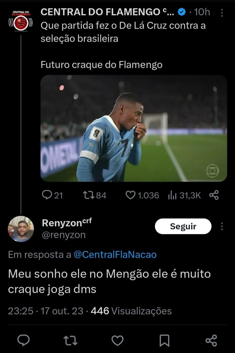The width and height of the screenshot is (235, 353).
Task: Like Renyzon's reply
Action: point(118,341)
